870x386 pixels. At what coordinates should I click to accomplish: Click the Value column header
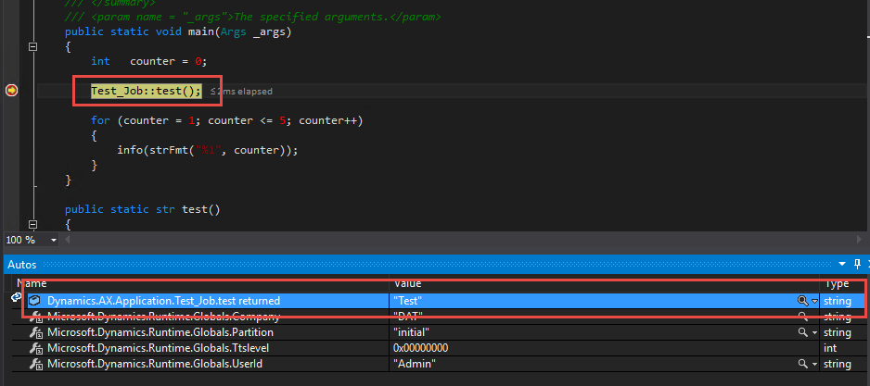tap(408, 282)
